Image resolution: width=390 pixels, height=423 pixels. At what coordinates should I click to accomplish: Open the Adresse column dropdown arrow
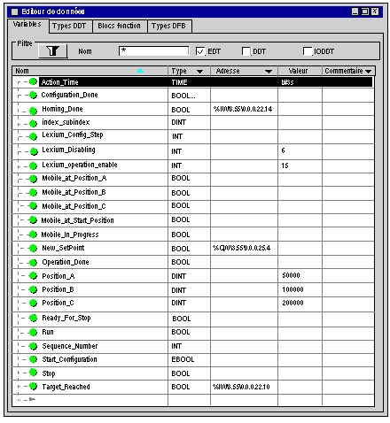[x=269, y=72]
